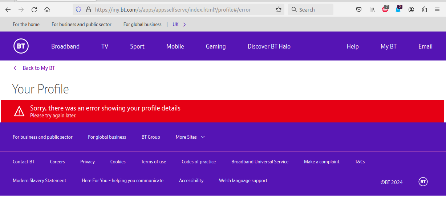Open the Sport menu

pos(137,46)
